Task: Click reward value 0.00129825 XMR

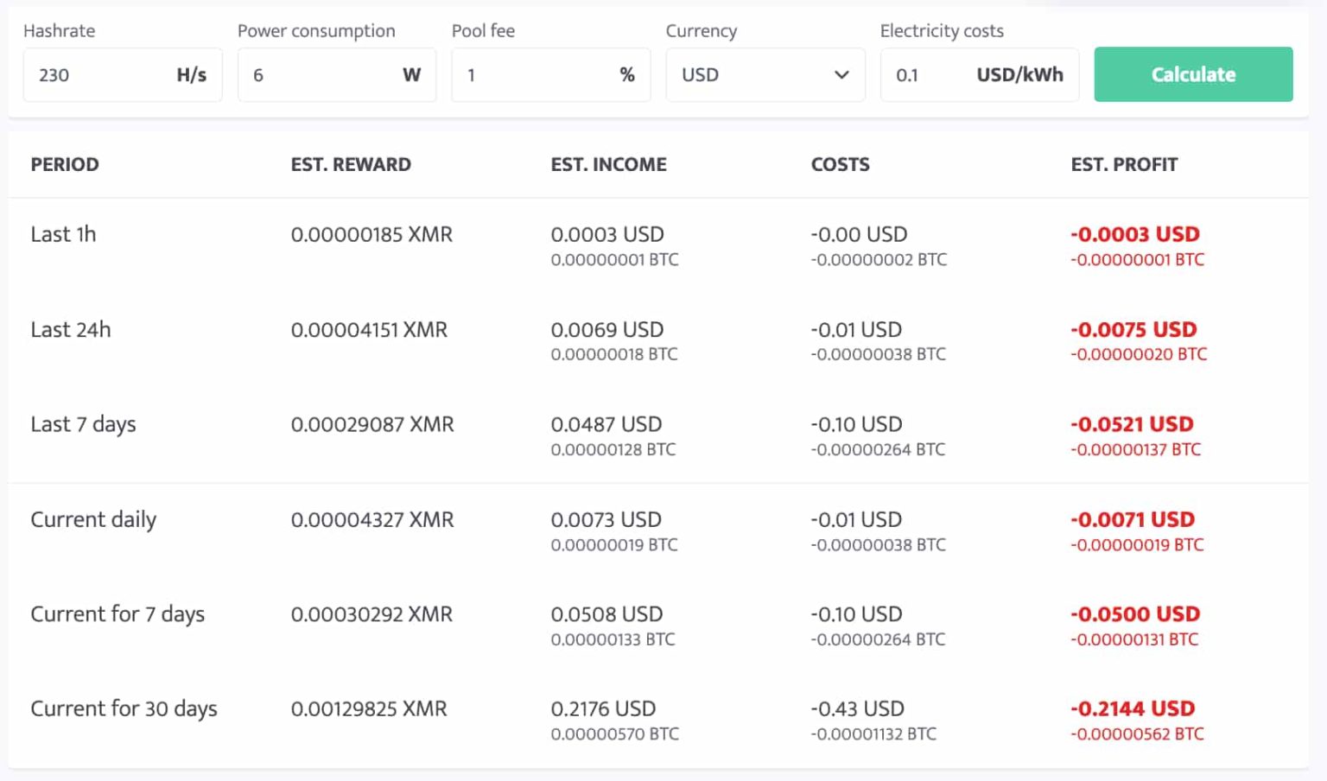Action: (x=369, y=708)
